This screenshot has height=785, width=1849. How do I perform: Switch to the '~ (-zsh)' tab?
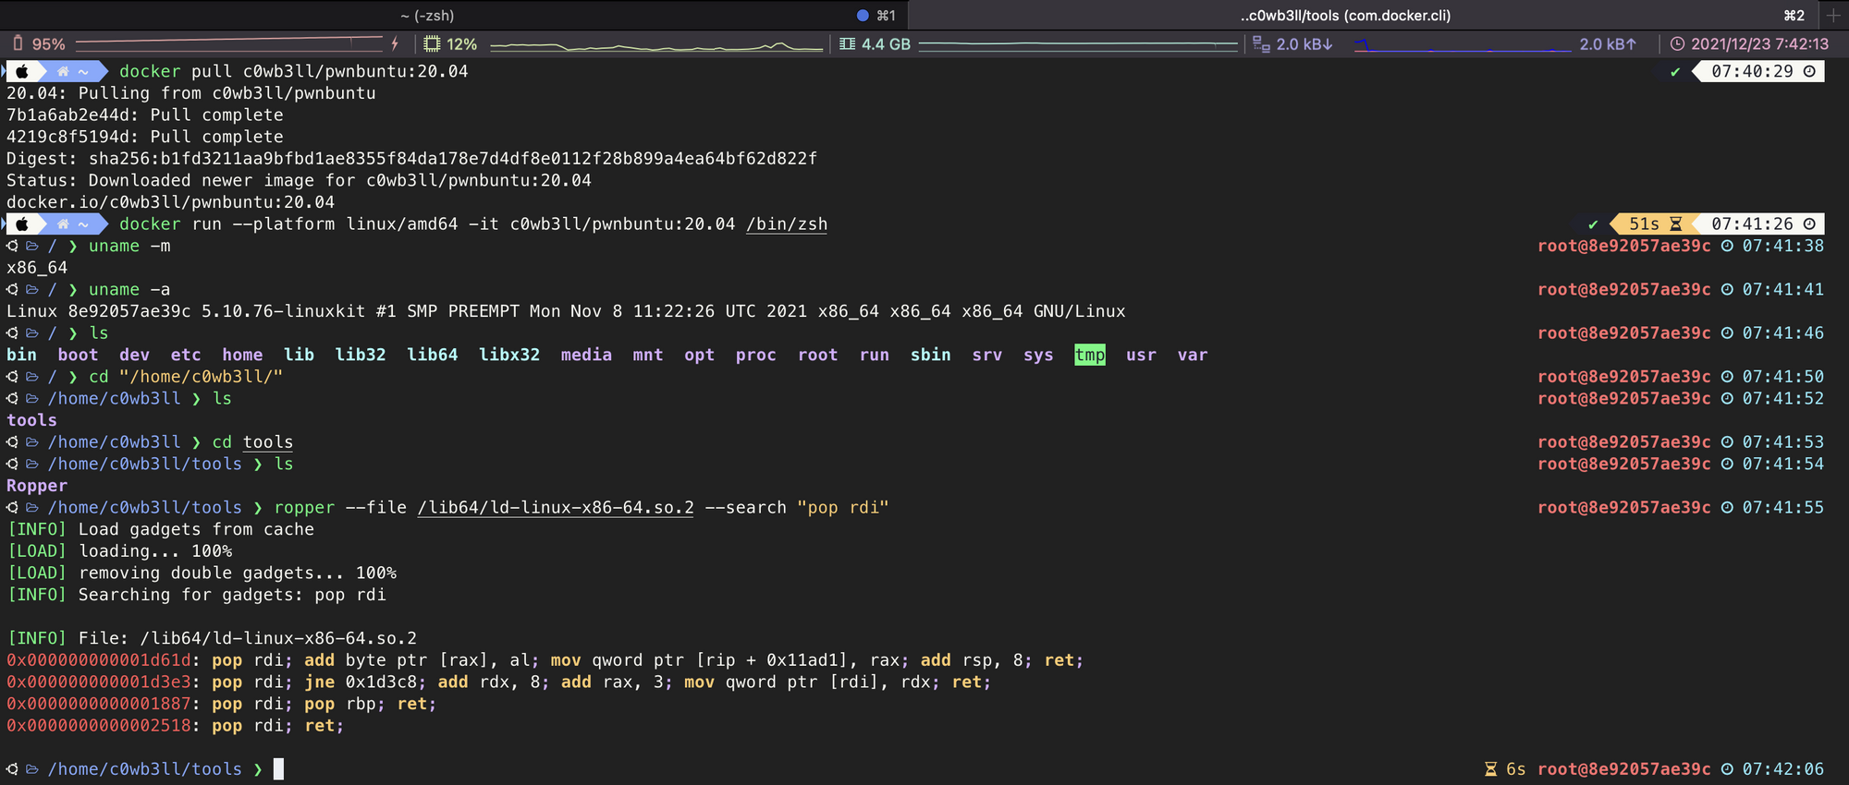[427, 15]
